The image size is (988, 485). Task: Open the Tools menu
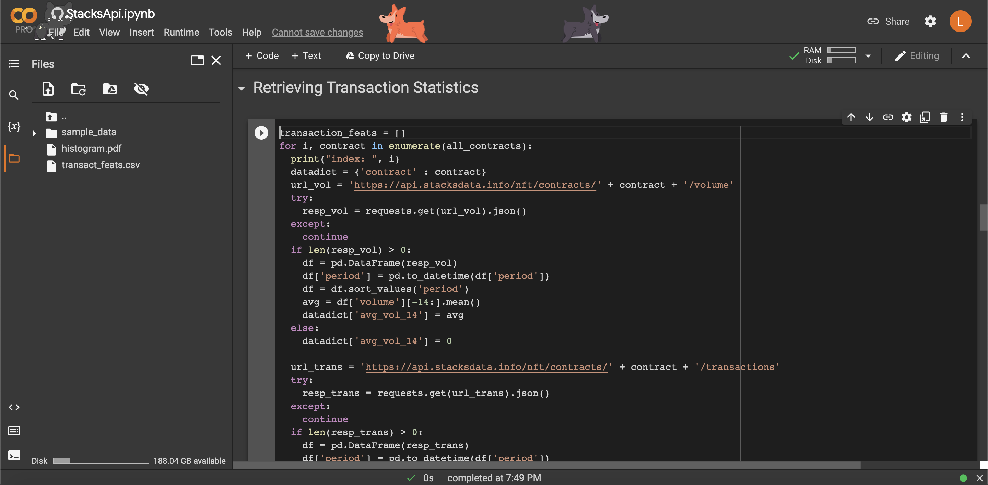click(x=220, y=33)
